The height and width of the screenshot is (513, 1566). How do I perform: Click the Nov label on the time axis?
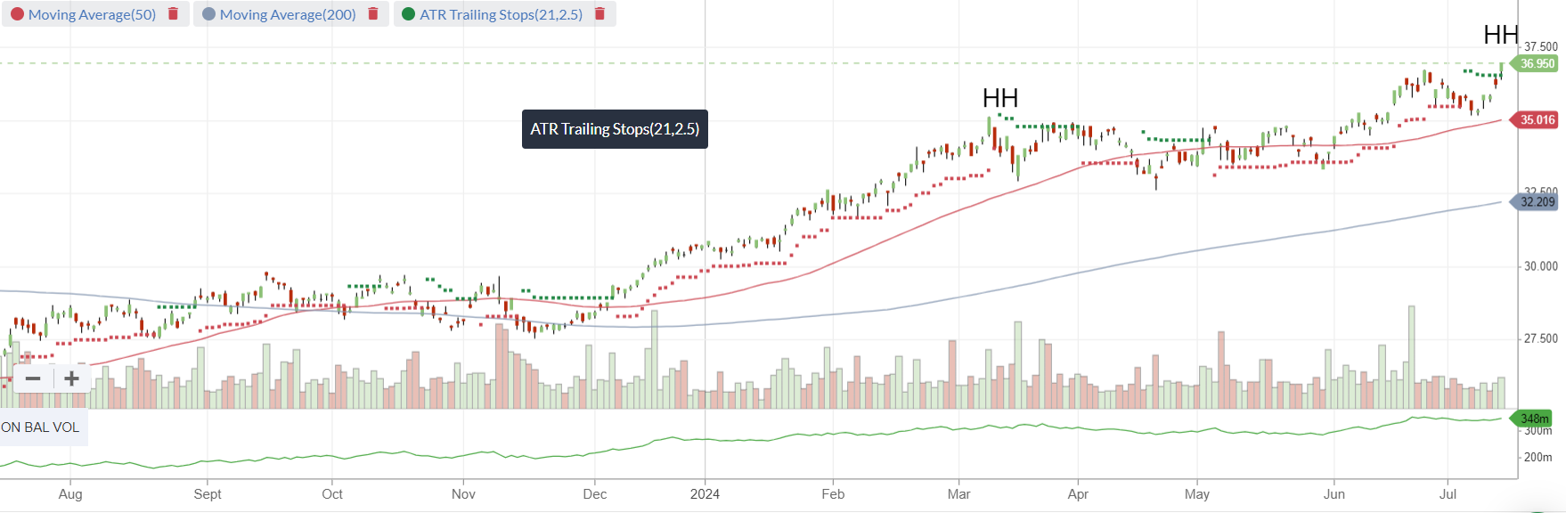(x=463, y=494)
